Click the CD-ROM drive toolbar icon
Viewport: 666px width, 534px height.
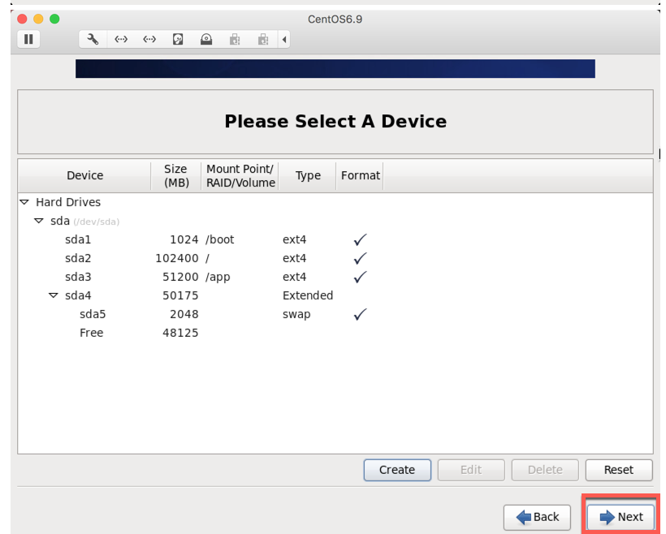pos(206,39)
